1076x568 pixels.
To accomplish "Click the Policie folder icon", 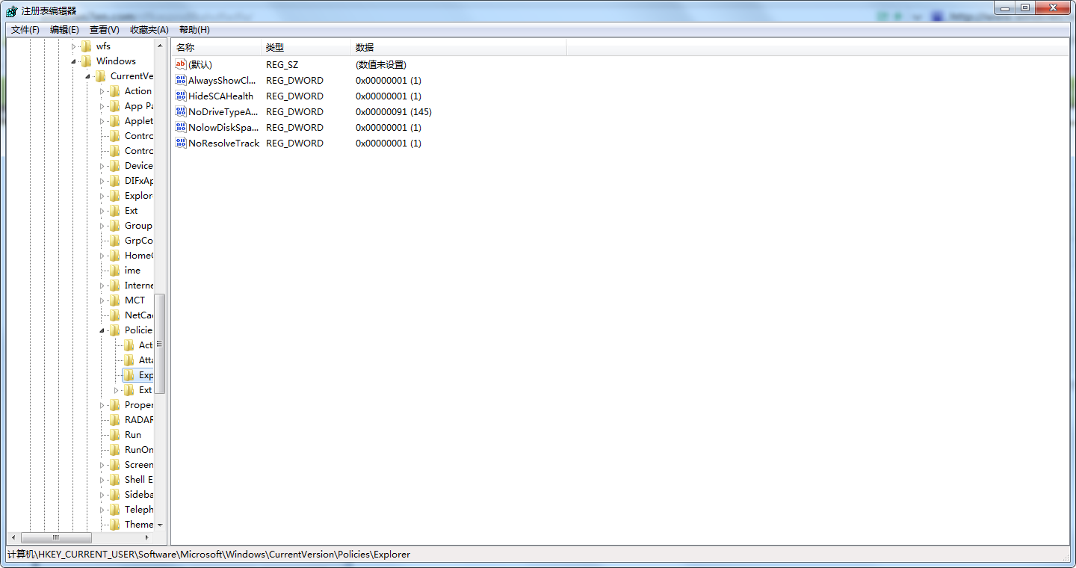I will click(x=114, y=330).
